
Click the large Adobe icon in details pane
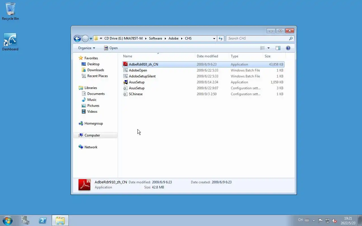(84, 185)
